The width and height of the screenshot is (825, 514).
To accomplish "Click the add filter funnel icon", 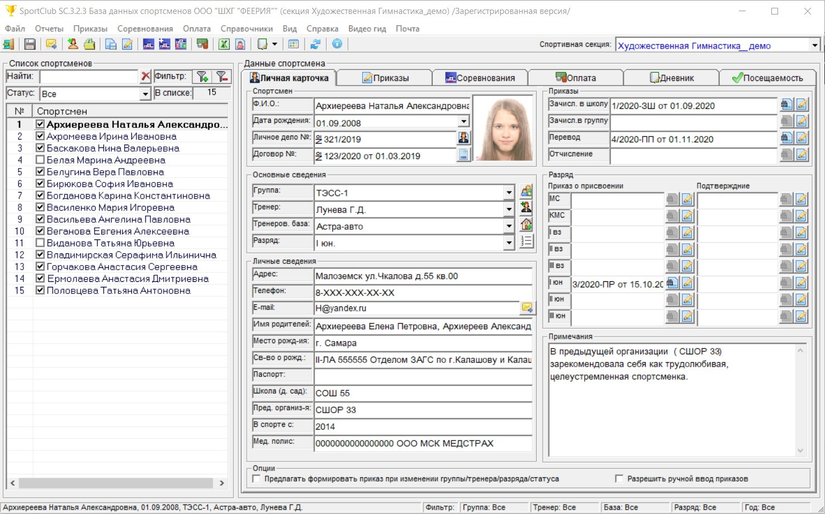I will click(202, 76).
